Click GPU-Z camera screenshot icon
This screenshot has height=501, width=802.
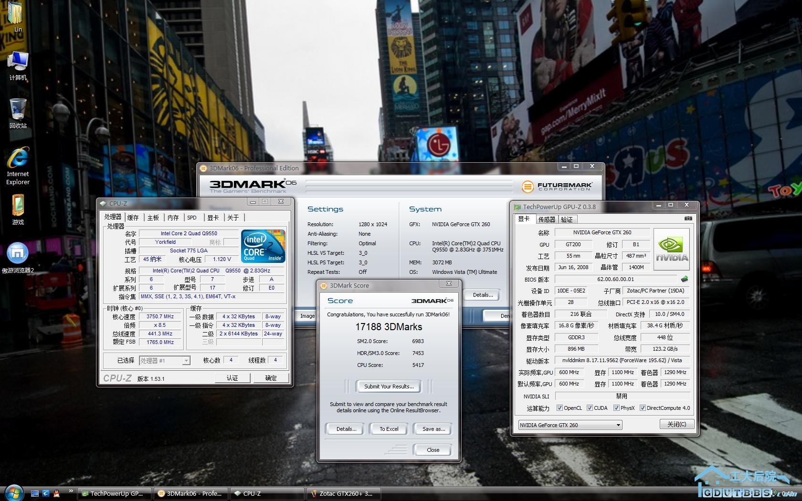pos(688,219)
